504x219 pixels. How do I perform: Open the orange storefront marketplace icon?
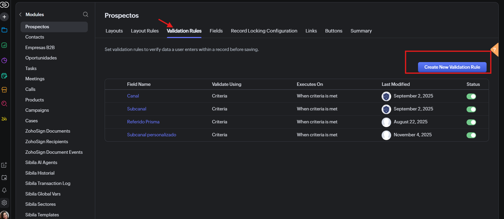point(4,90)
